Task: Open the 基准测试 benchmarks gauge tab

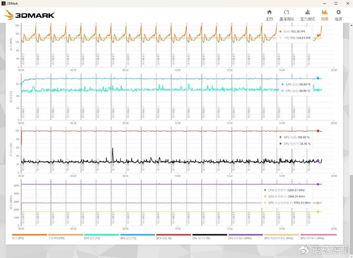Action: (286, 15)
